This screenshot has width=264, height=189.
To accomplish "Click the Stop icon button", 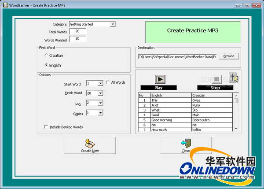I will click(x=216, y=79).
